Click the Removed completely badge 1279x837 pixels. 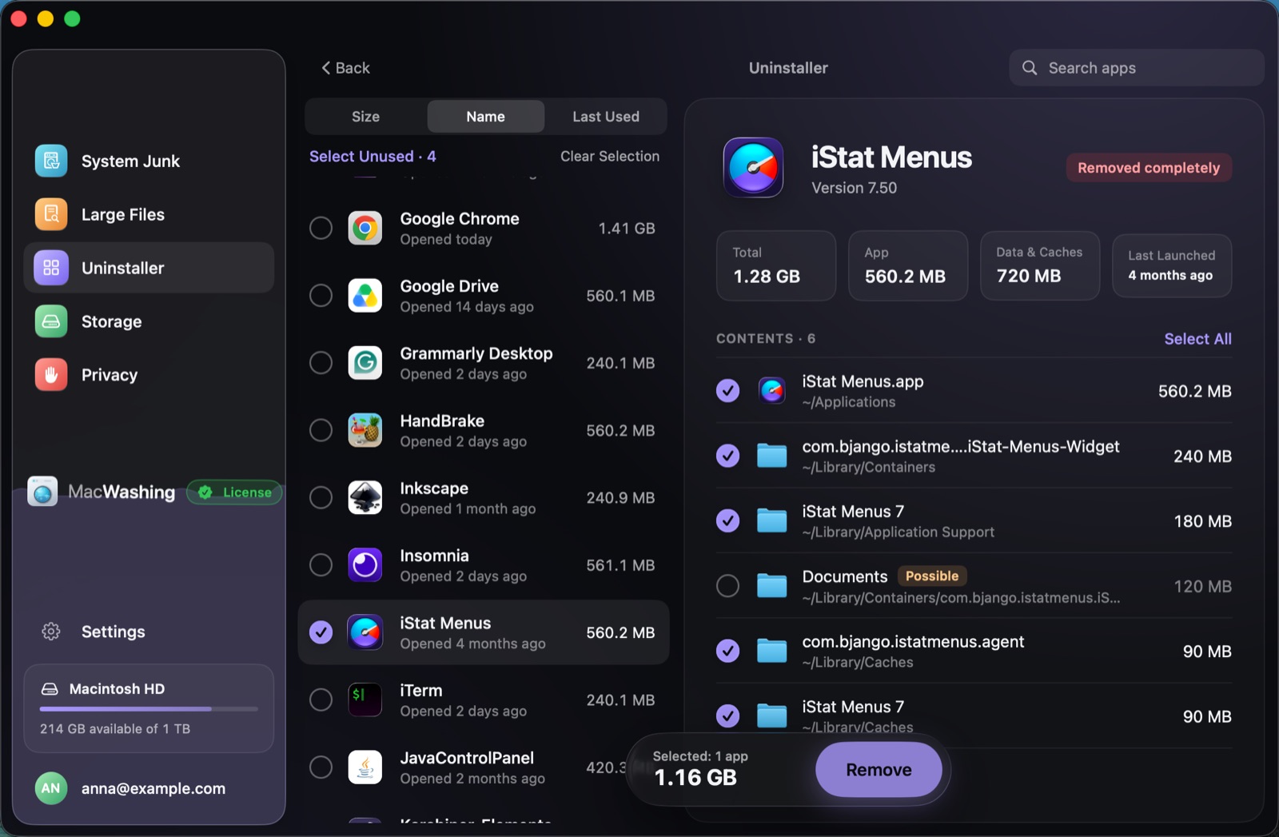[x=1149, y=168]
